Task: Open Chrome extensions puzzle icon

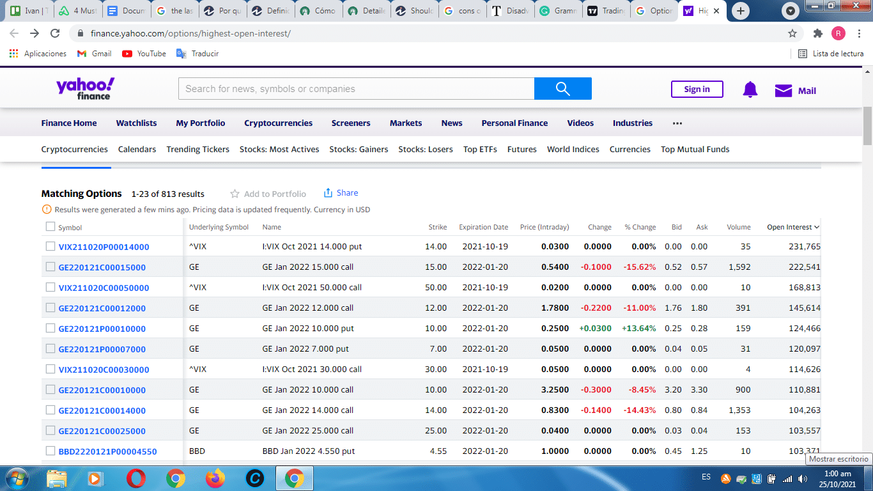Action: [817, 33]
